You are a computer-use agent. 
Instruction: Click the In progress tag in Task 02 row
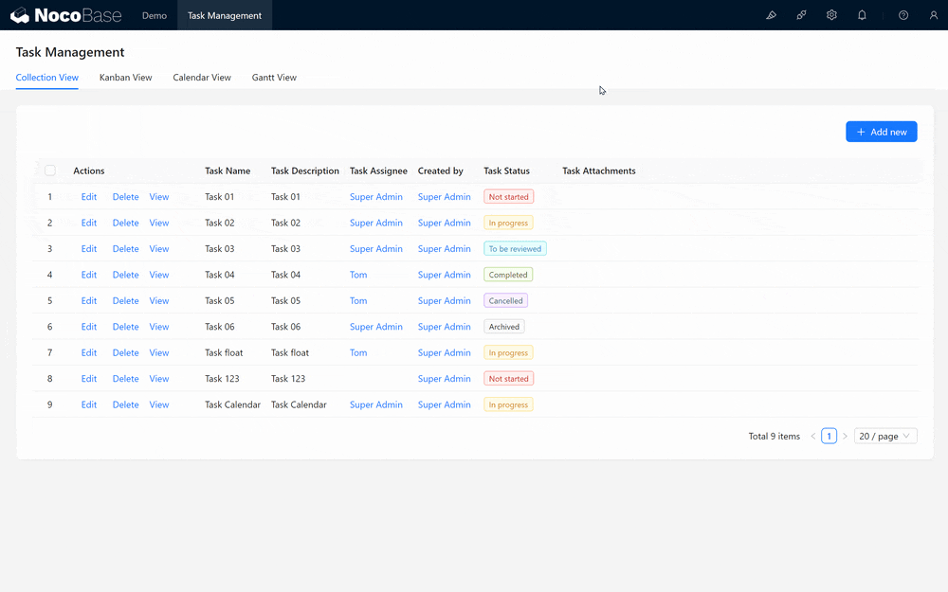508,223
